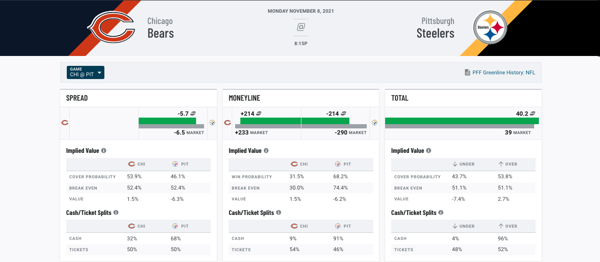Click info icon beside Total Cash/Ticket Splits
The width and height of the screenshot is (600, 262).
pyautogui.click(x=441, y=213)
